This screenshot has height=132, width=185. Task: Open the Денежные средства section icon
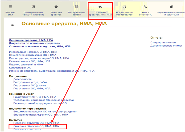pyautogui.click(x=56, y=7)
